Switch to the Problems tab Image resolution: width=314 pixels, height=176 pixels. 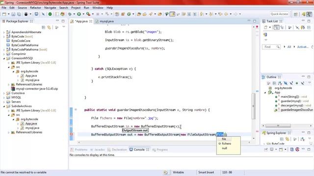click(79, 150)
